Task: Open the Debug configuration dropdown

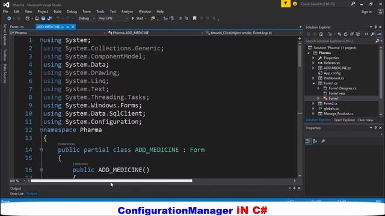Action: coord(94,19)
